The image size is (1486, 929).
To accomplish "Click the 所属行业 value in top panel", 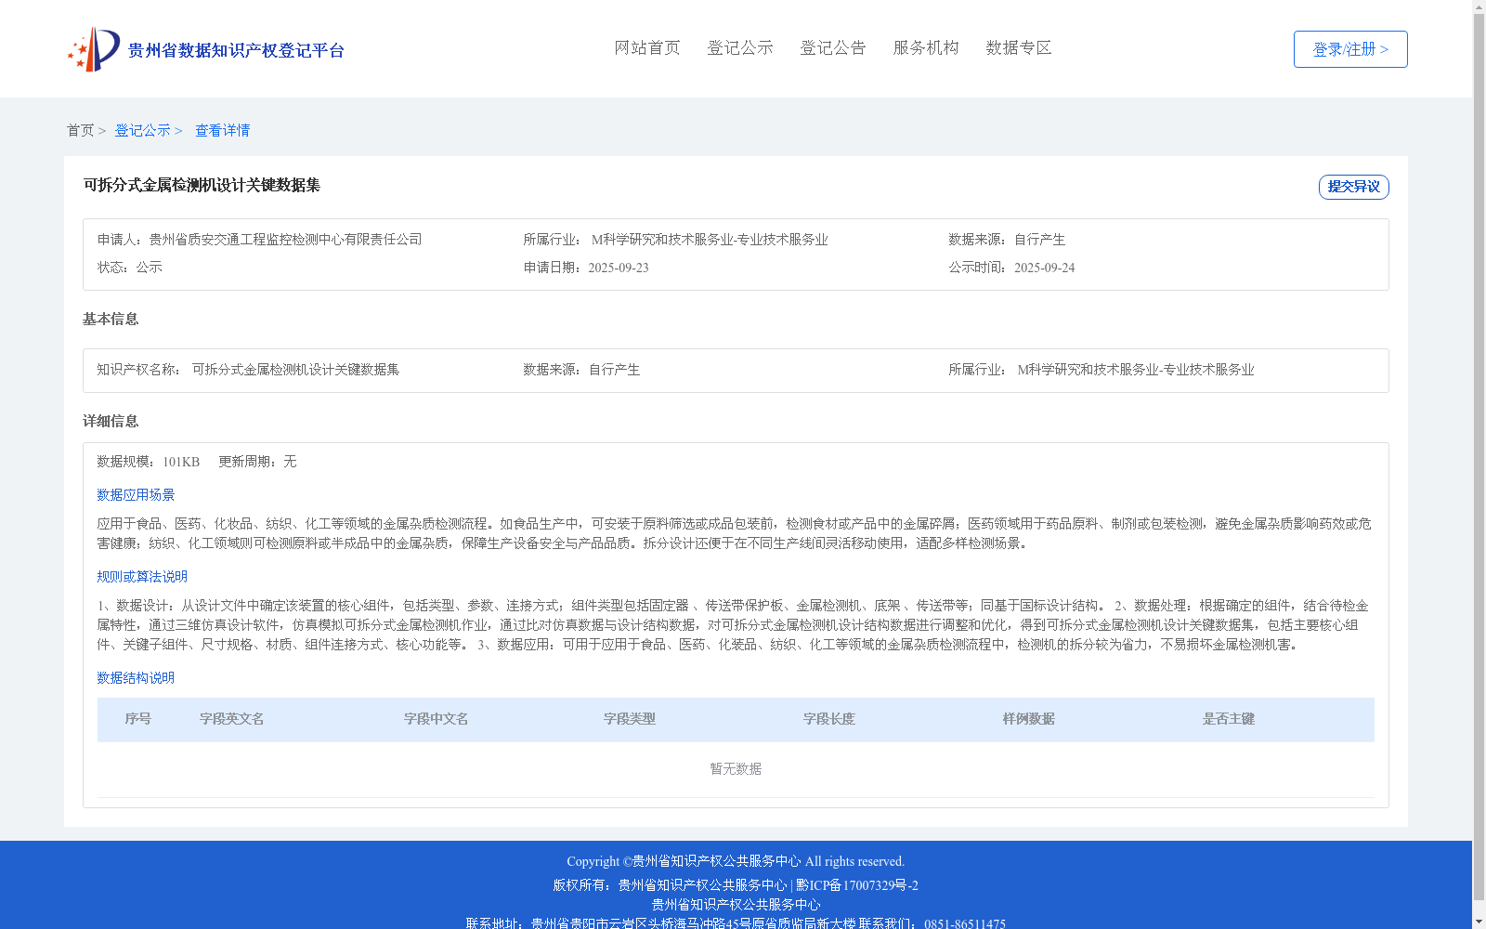I will click(710, 240).
